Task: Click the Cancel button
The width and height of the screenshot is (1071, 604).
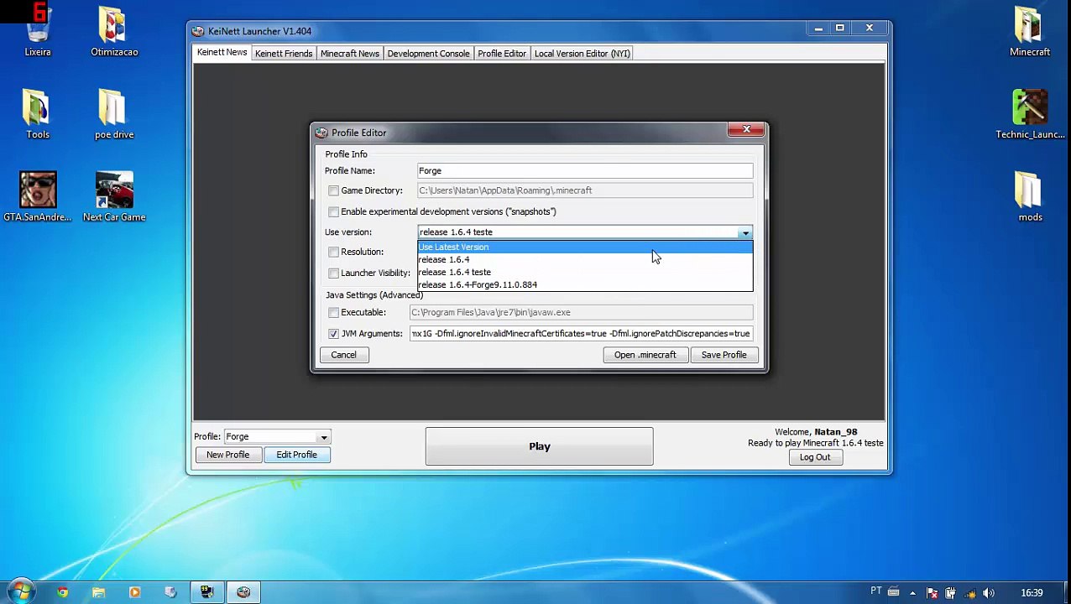Action: tap(343, 355)
